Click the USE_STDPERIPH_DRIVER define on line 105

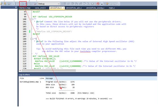[x=54, y=31]
